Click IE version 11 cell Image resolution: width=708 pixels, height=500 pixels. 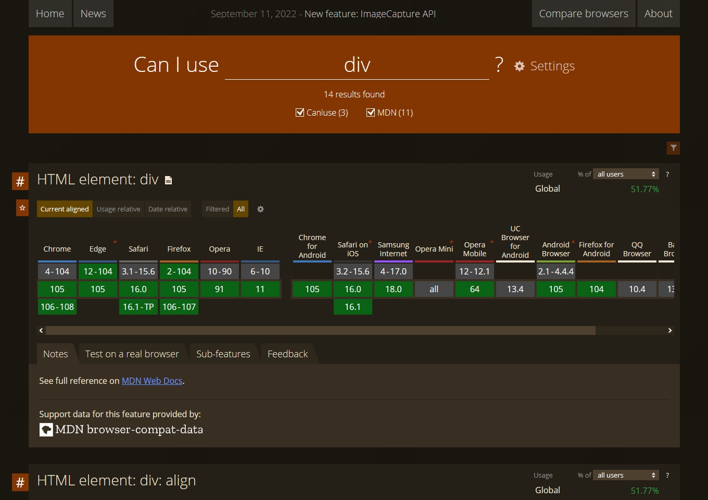[x=260, y=289]
